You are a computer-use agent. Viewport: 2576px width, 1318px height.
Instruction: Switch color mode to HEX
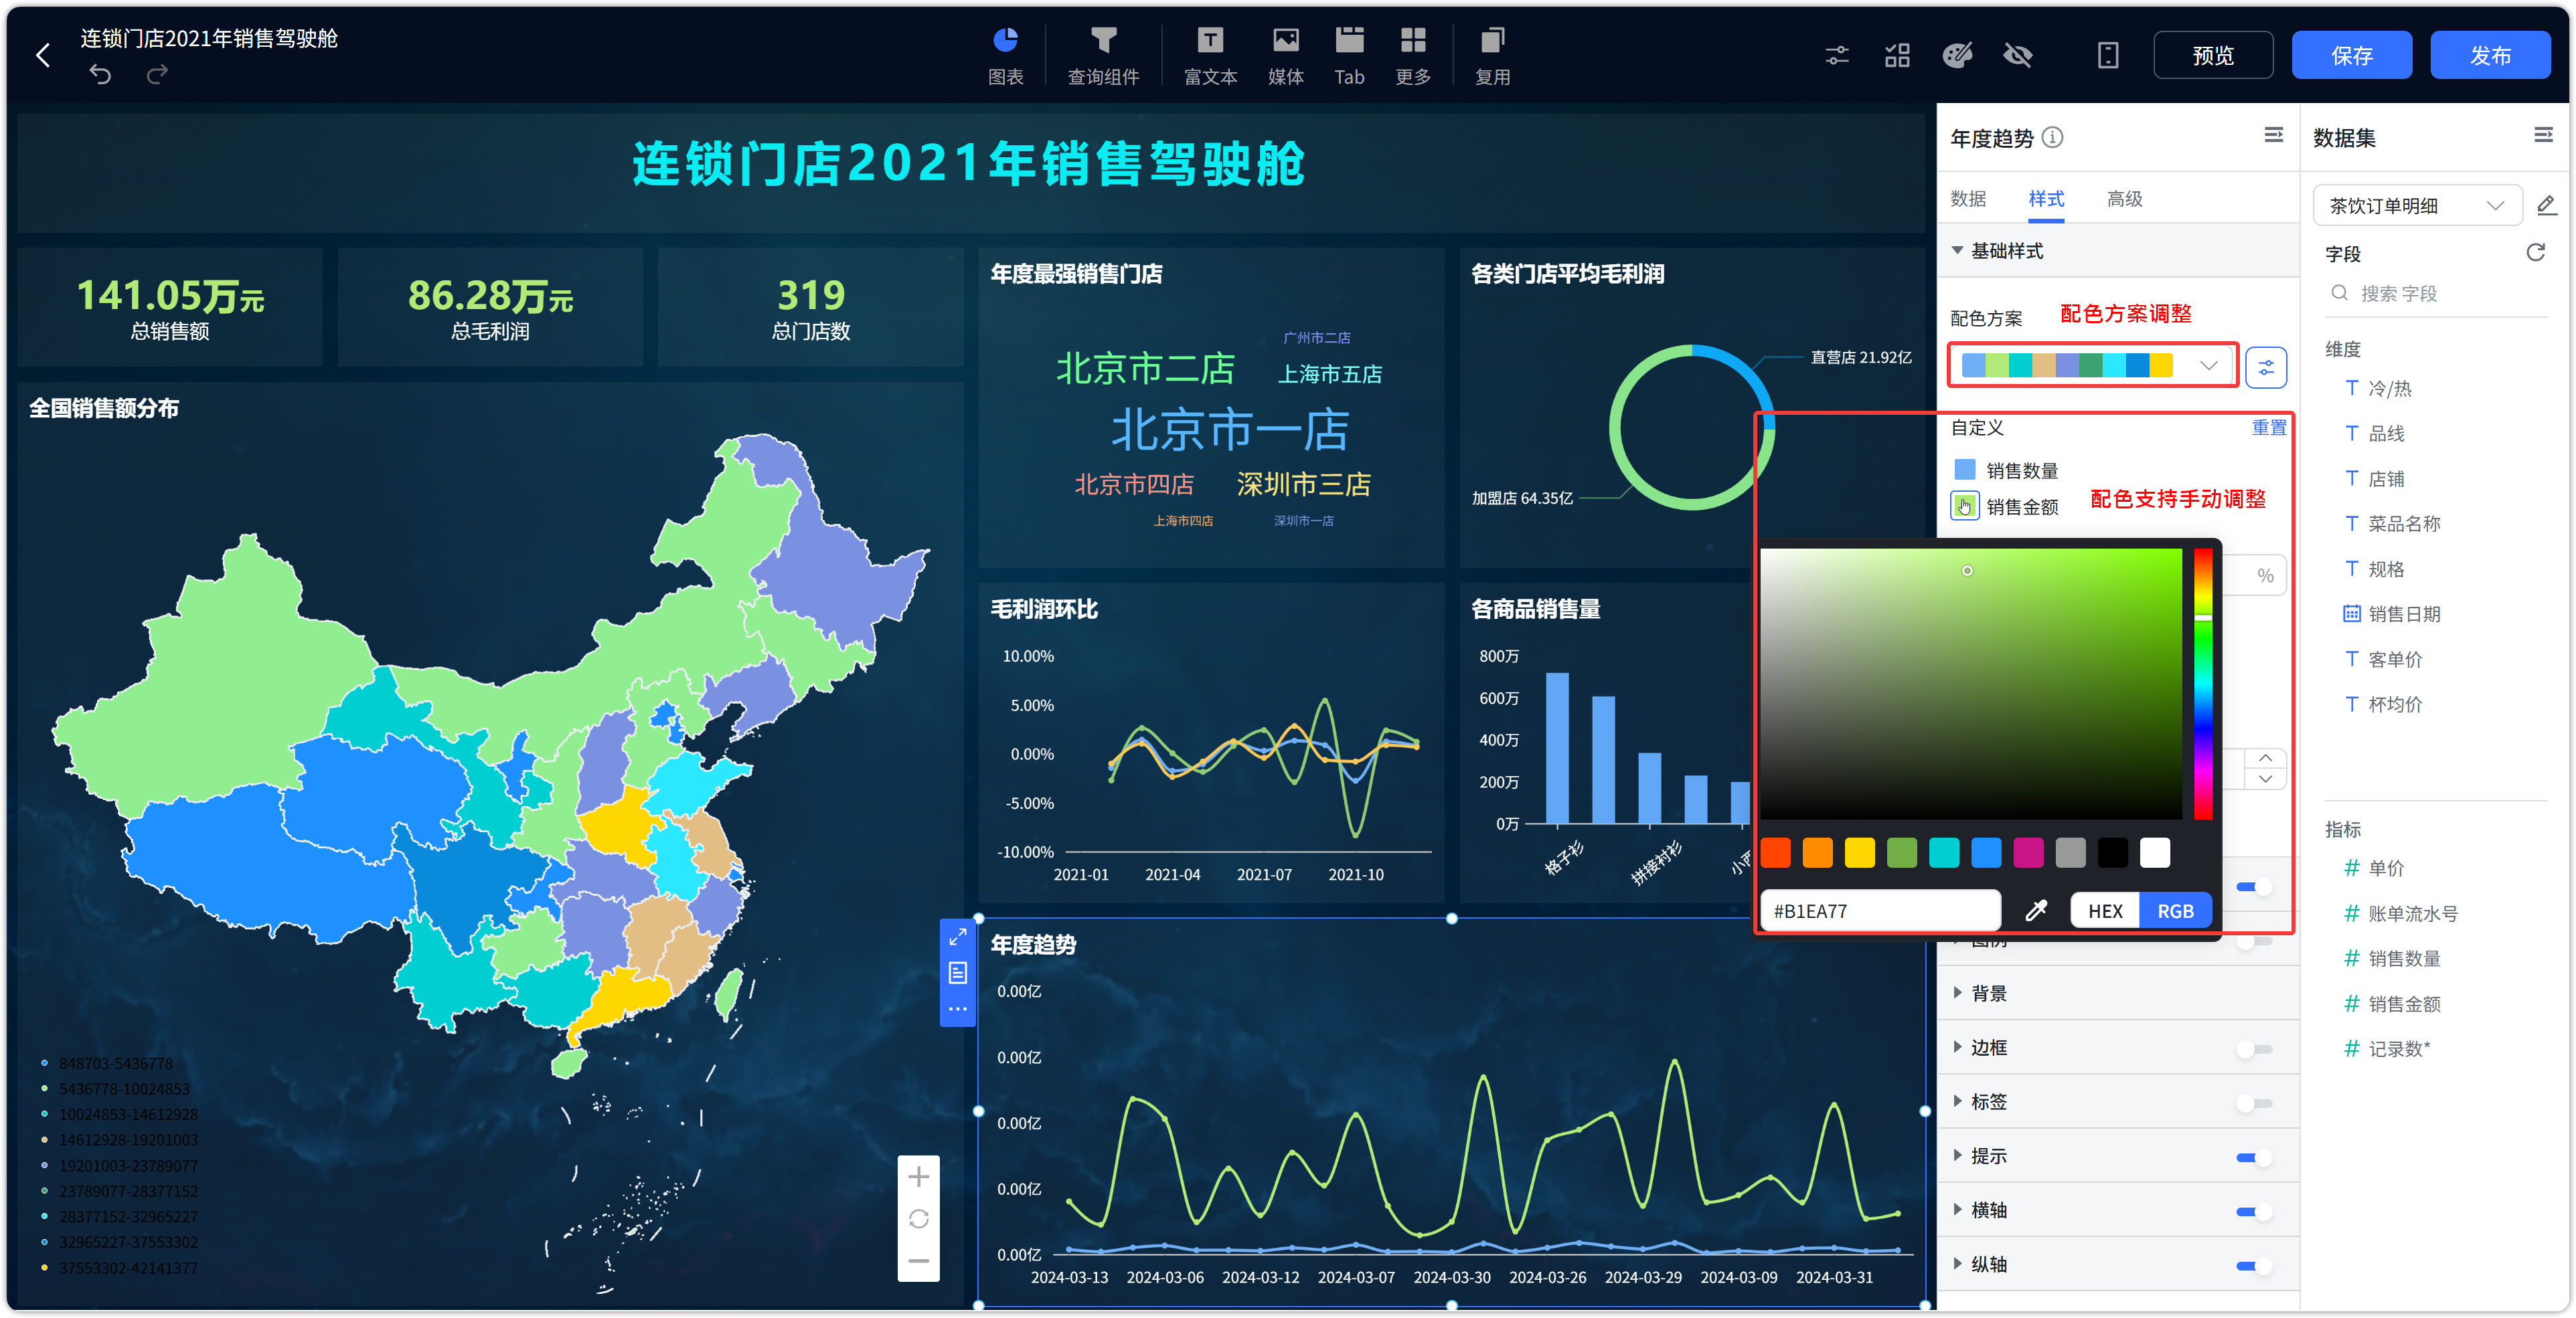point(2105,911)
